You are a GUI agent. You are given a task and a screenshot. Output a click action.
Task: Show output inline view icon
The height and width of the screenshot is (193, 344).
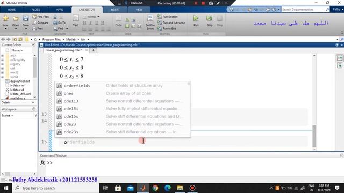coord(340,65)
